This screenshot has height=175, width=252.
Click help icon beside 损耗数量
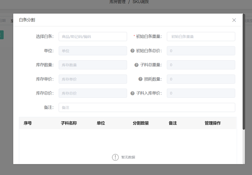point(140,79)
